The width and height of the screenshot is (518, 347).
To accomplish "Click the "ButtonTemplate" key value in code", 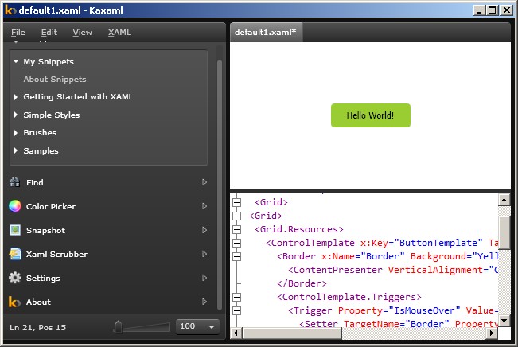I will tap(438, 243).
